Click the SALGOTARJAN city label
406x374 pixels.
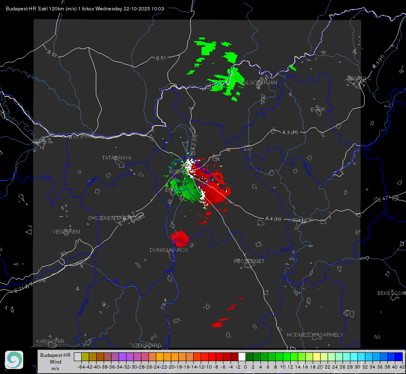(258, 83)
